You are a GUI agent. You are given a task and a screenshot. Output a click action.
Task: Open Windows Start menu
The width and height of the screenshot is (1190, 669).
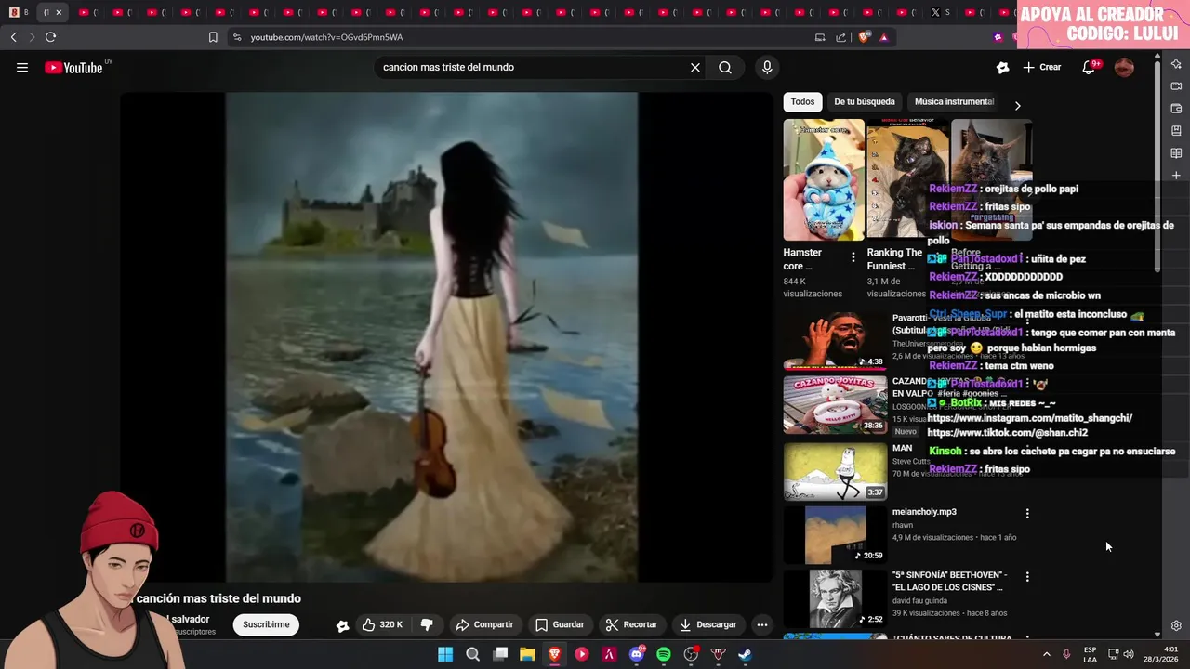(445, 654)
